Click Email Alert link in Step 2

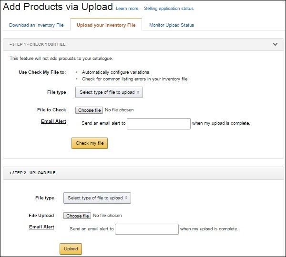pyautogui.click(x=41, y=227)
